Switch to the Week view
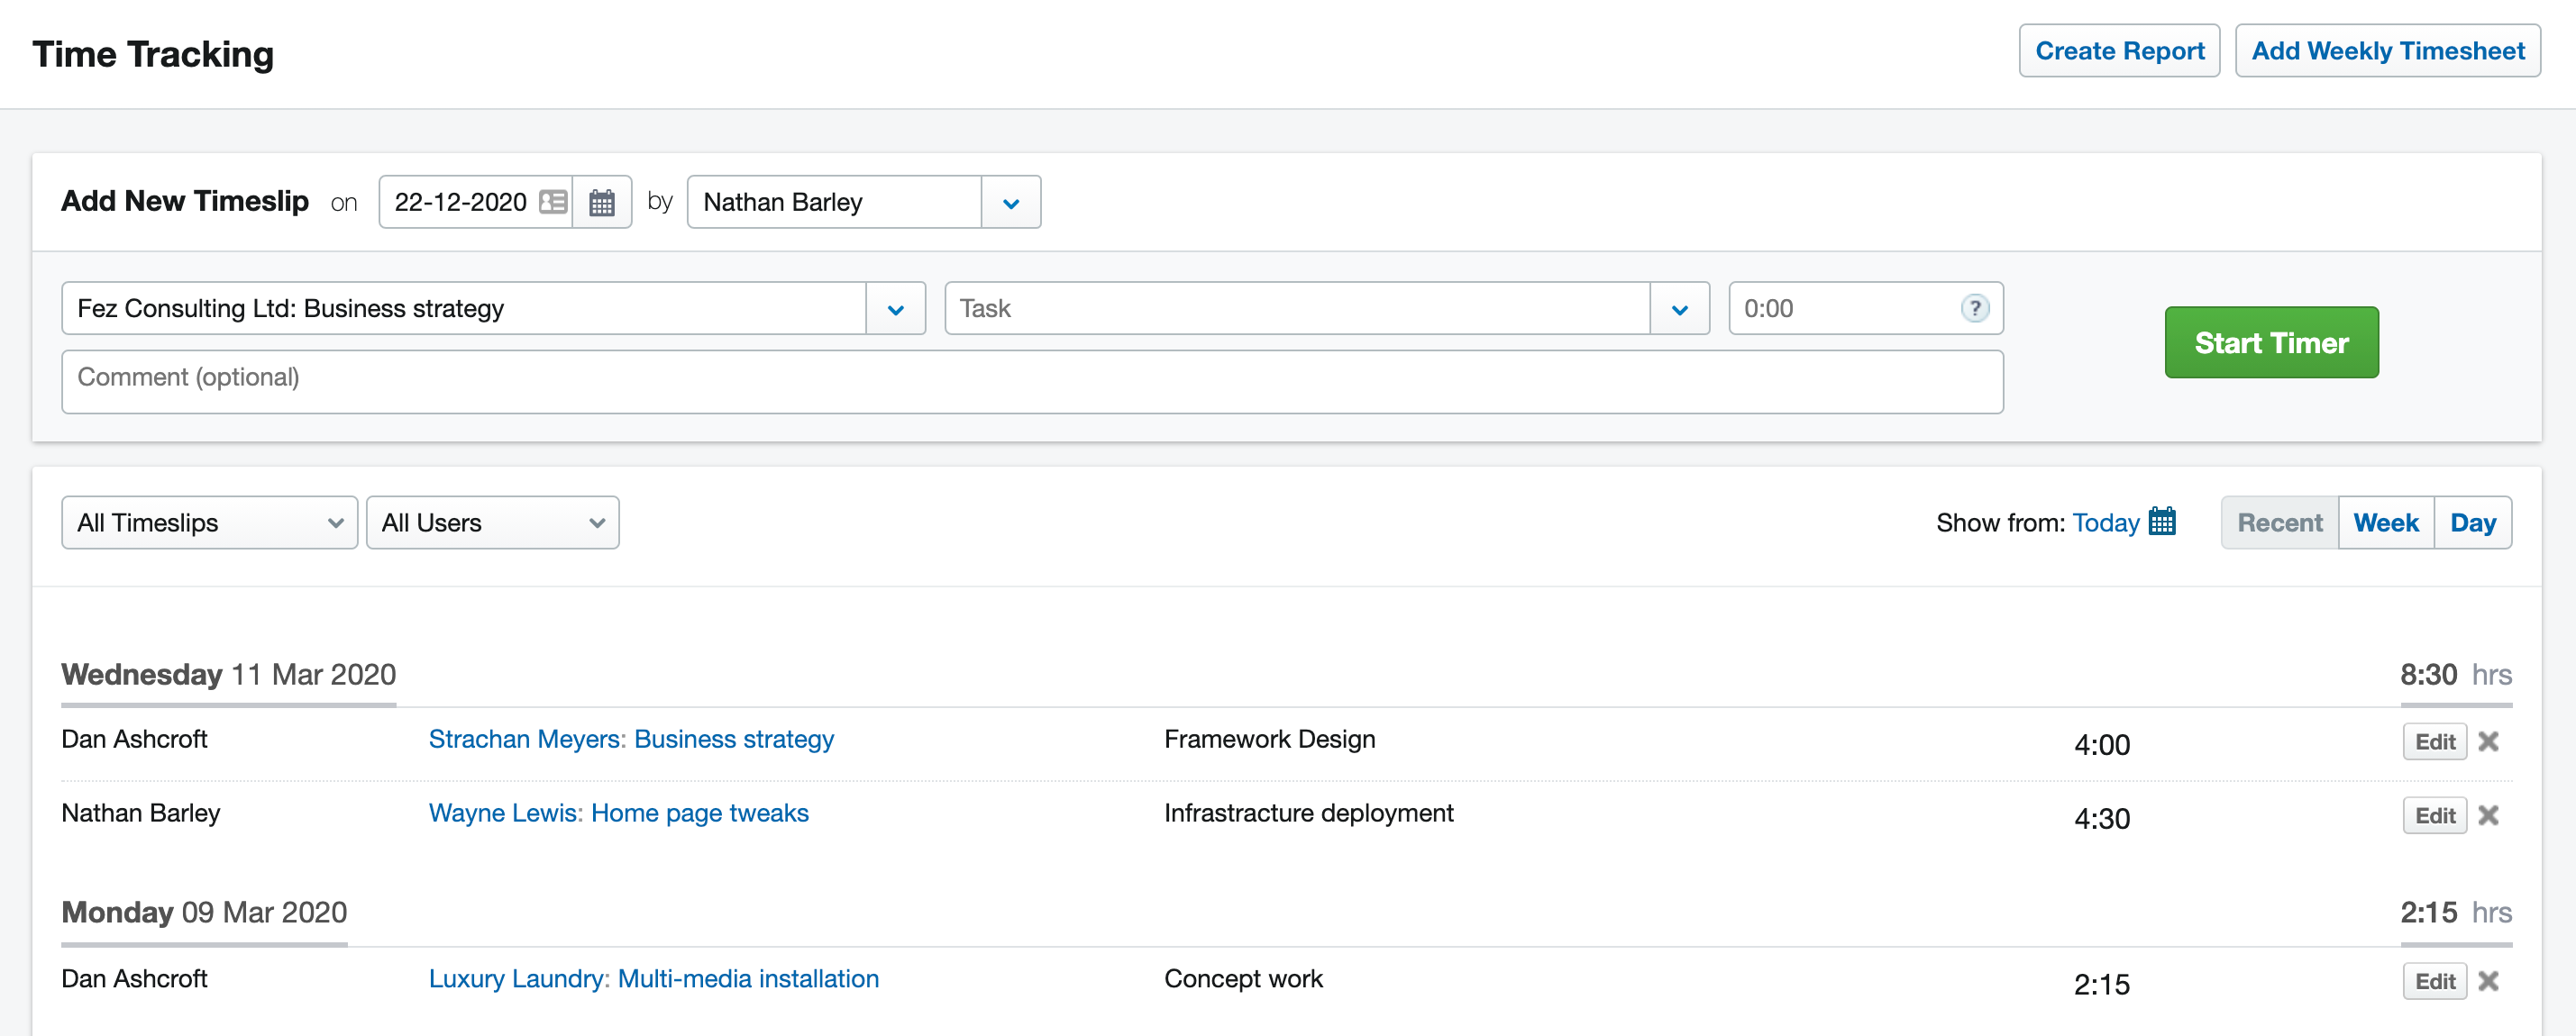Screen dimensions: 2576x1036 click(2386, 522)
